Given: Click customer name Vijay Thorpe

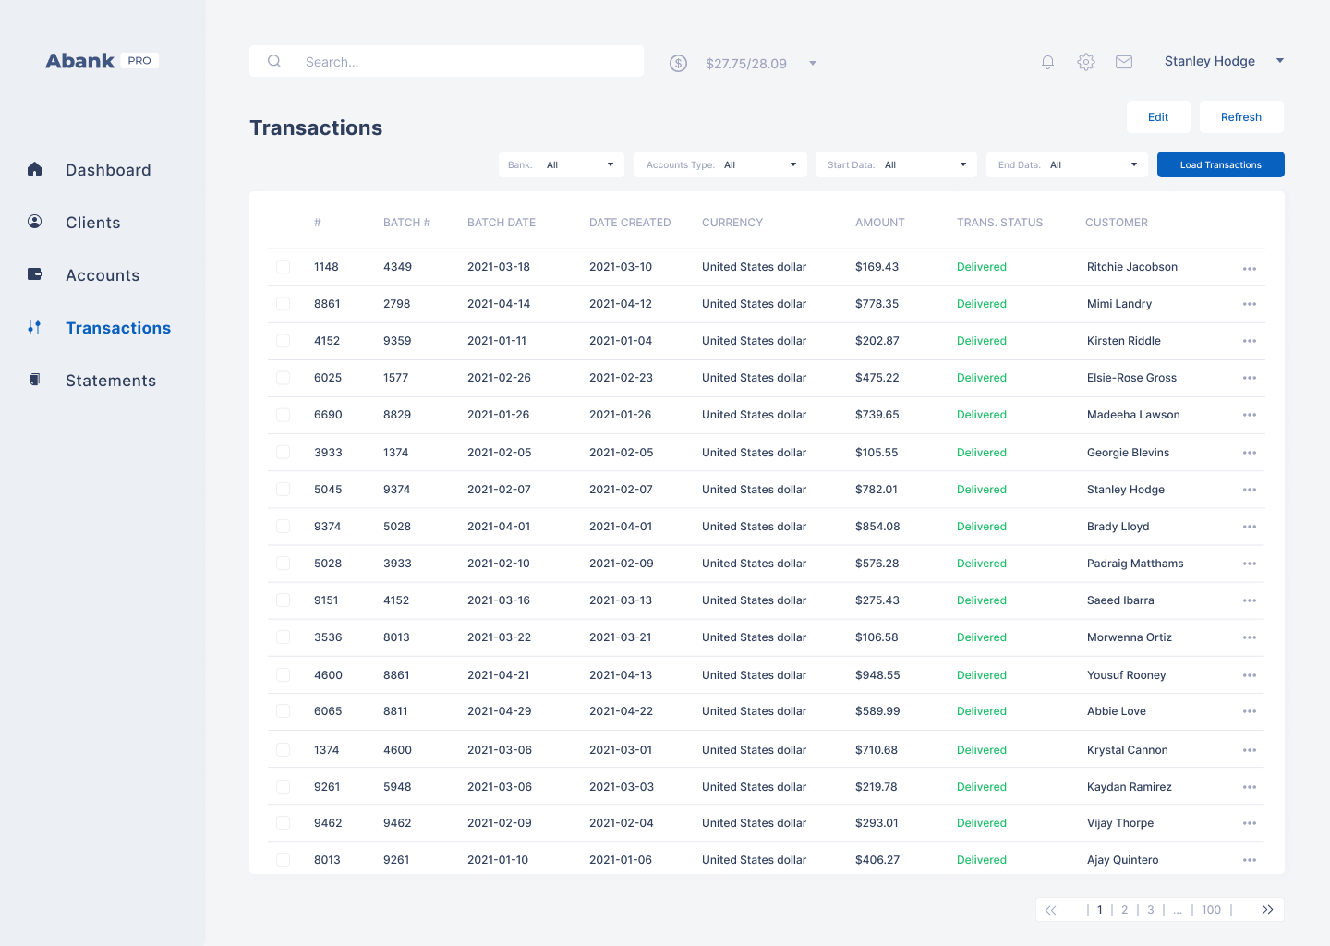Looking at the screenshot, I should pyautogui.click(x=1120, y=823).
